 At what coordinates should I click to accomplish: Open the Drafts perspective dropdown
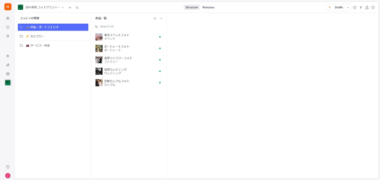click(x=339, y=7)
